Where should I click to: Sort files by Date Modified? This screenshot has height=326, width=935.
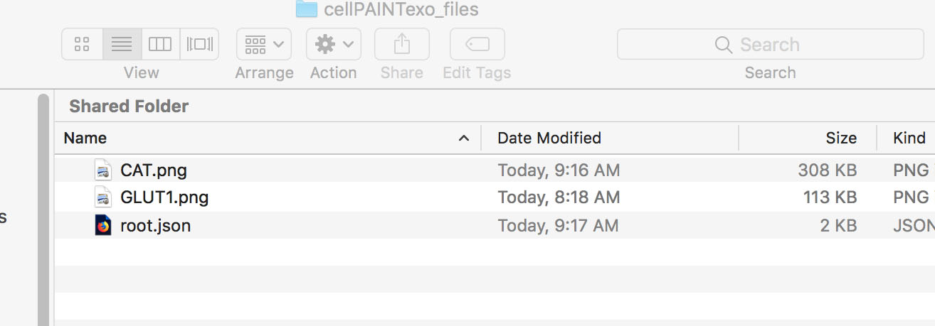549,138
